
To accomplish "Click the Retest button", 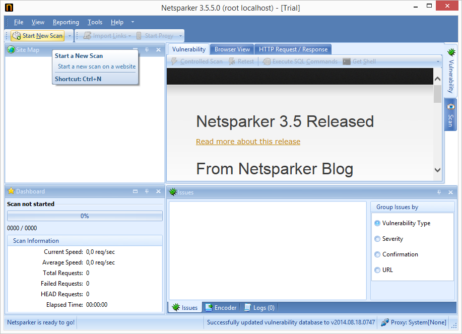I will [241, 61].
